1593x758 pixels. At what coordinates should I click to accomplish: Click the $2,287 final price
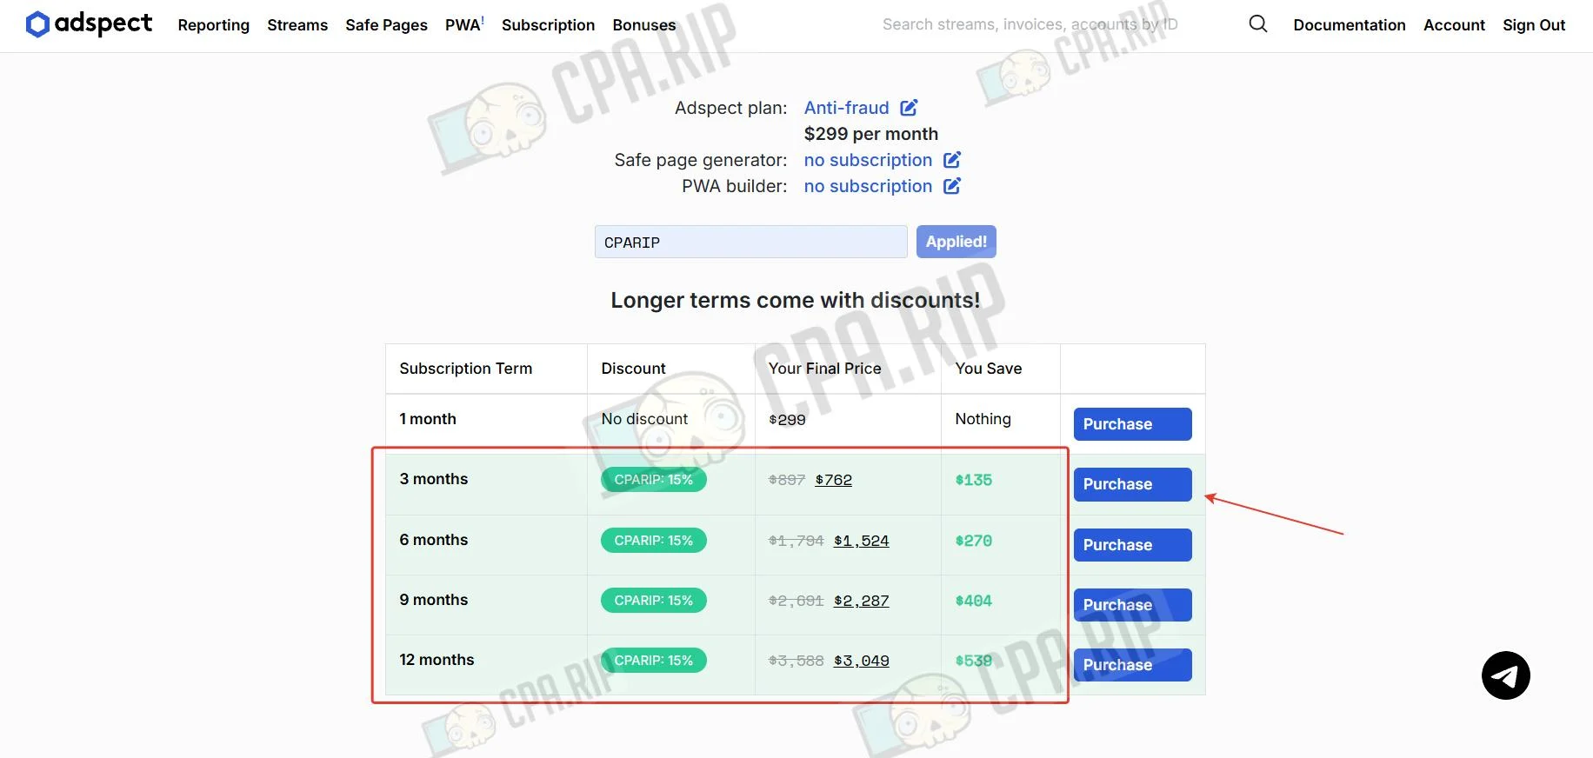[861, 601]
